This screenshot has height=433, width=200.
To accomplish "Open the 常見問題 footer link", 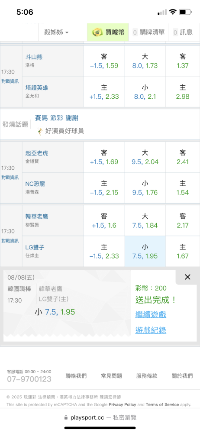I will (111, 375).
